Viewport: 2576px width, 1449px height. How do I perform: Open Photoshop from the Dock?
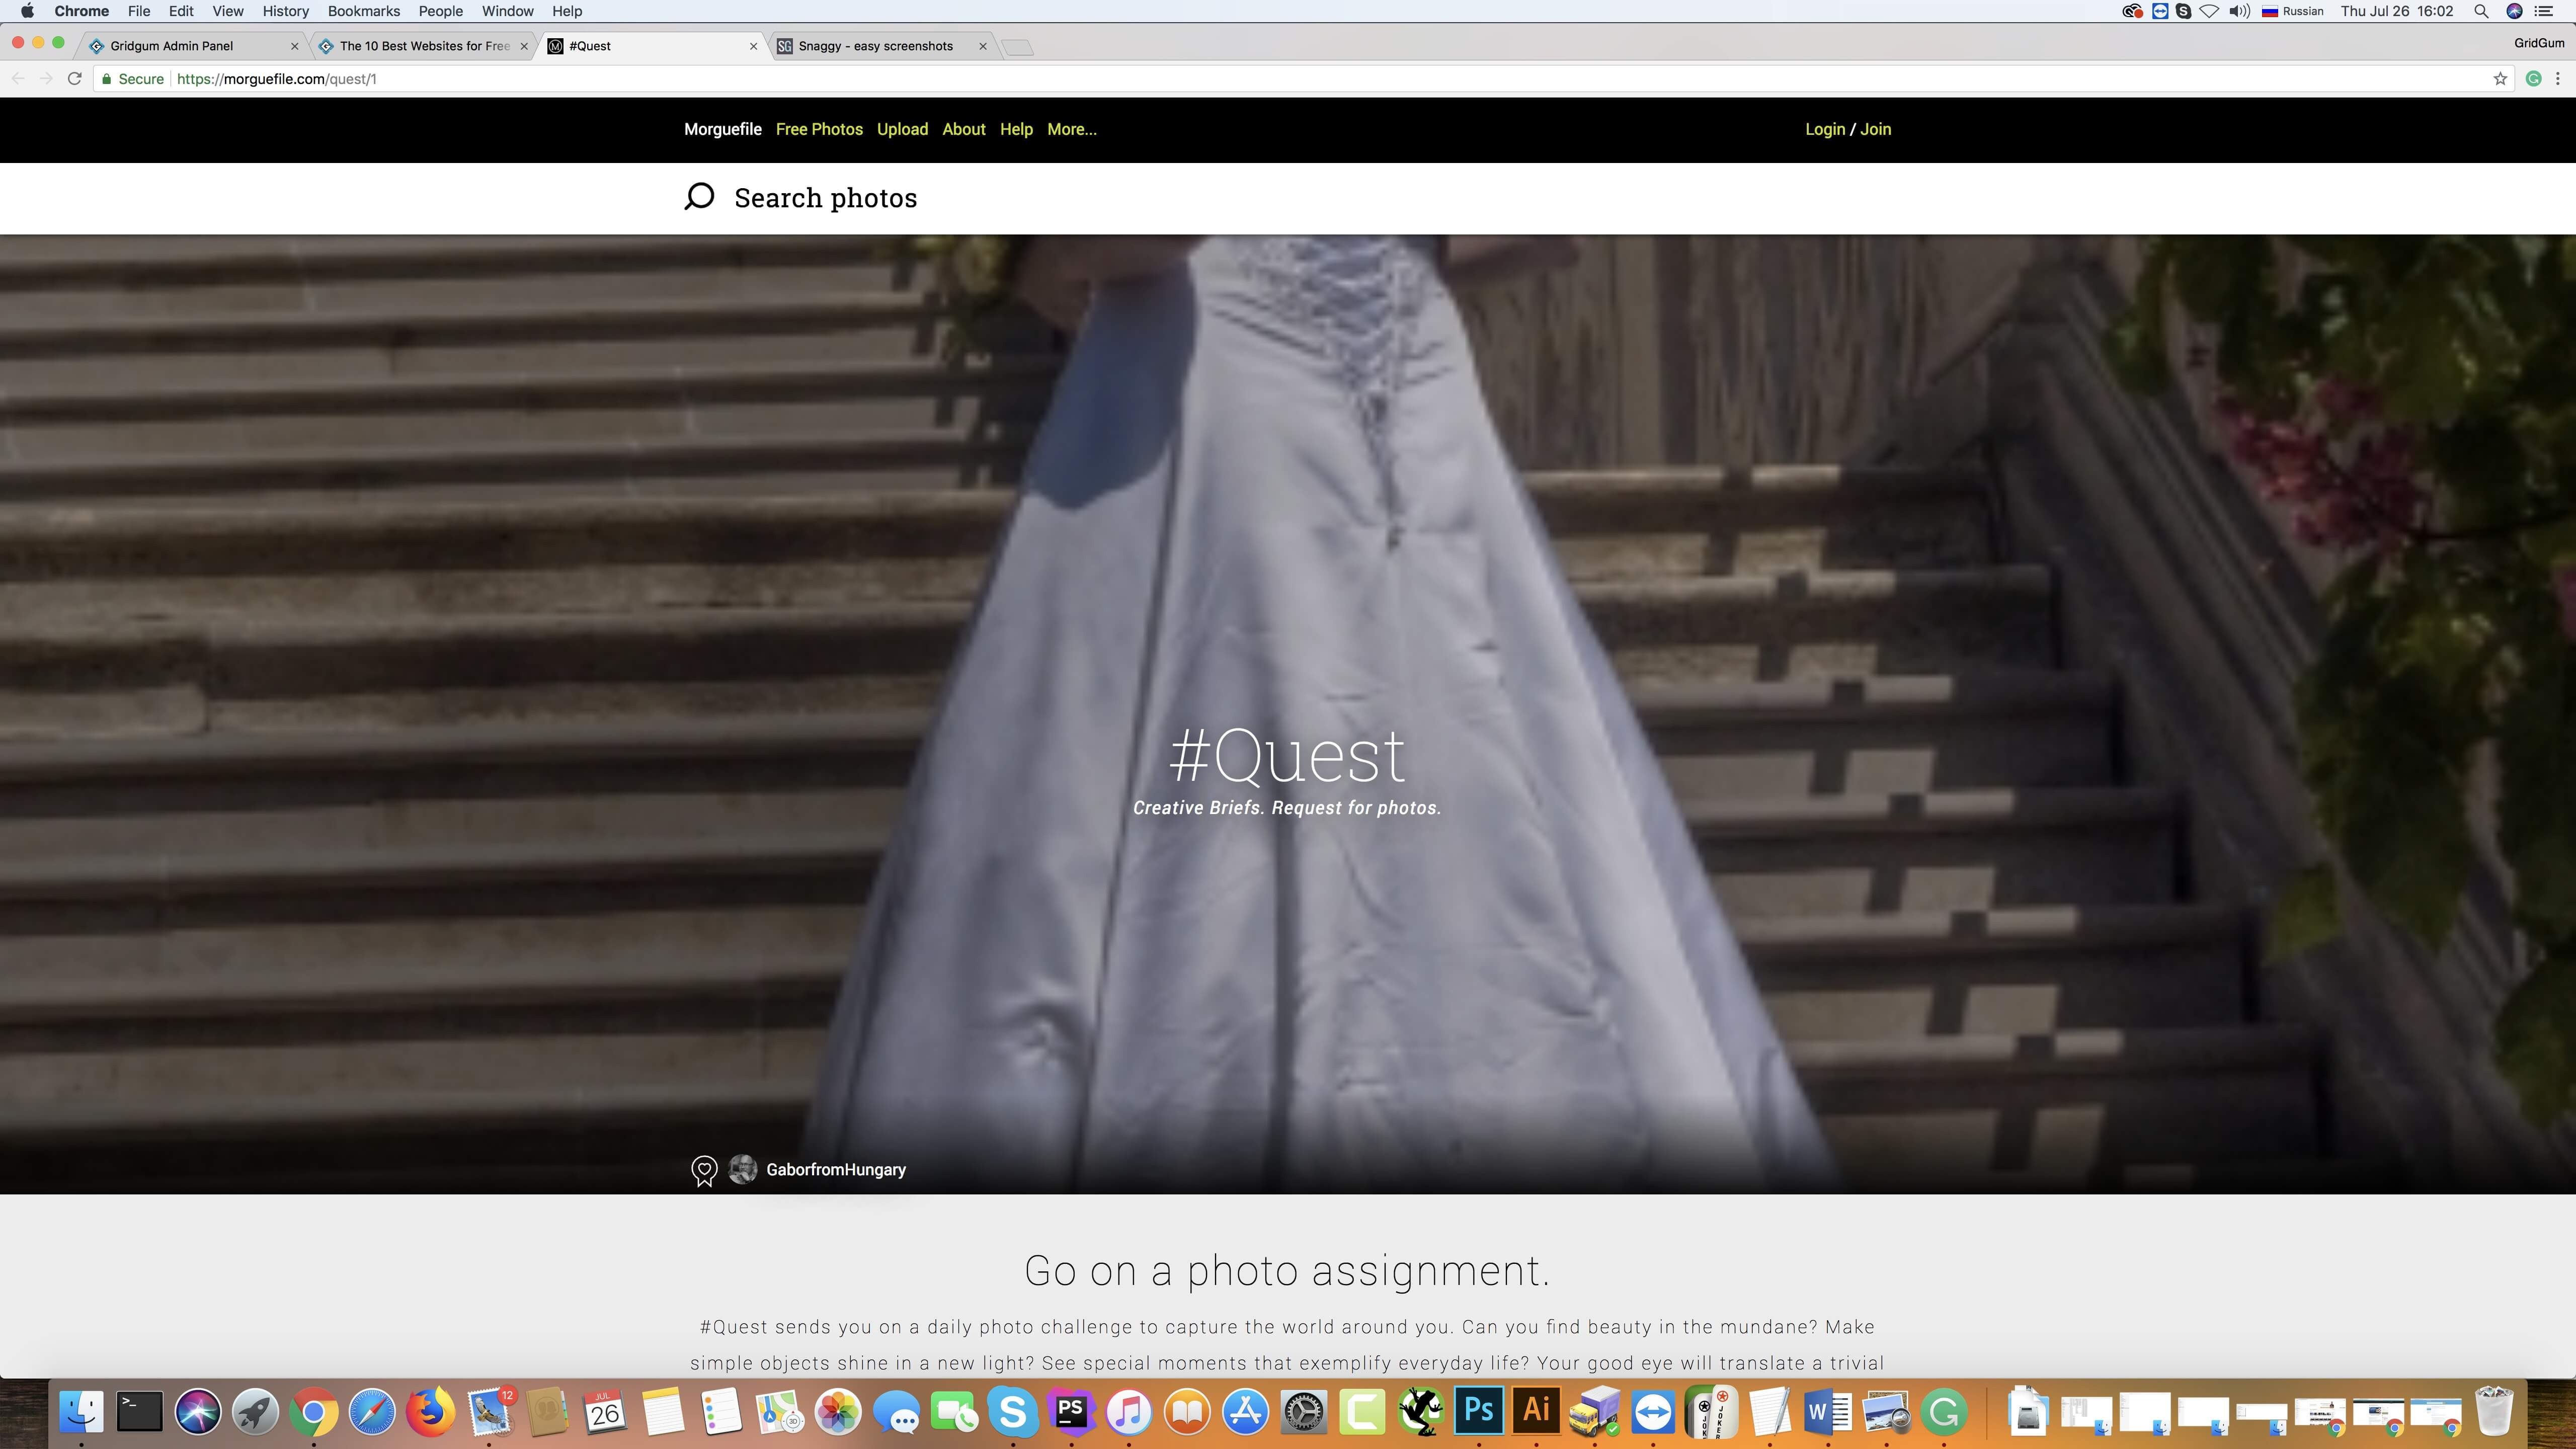pos(1478,1412)
